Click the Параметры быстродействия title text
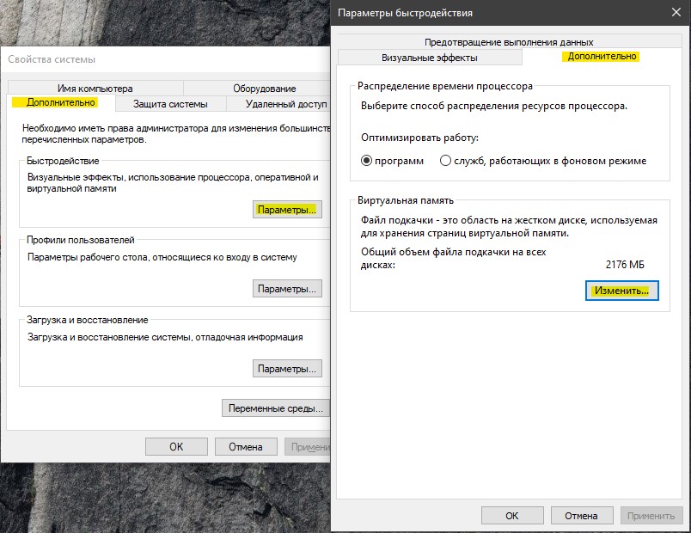691x533 pixels. [405, 13]
